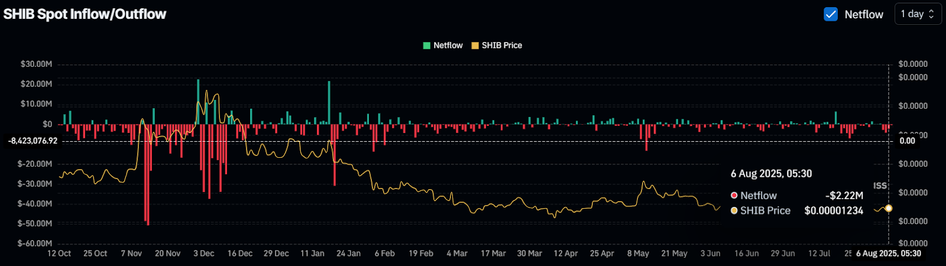Open the 1 day interval dropdown
This screenshot has width=946, height=266.
tap(918, 14)
